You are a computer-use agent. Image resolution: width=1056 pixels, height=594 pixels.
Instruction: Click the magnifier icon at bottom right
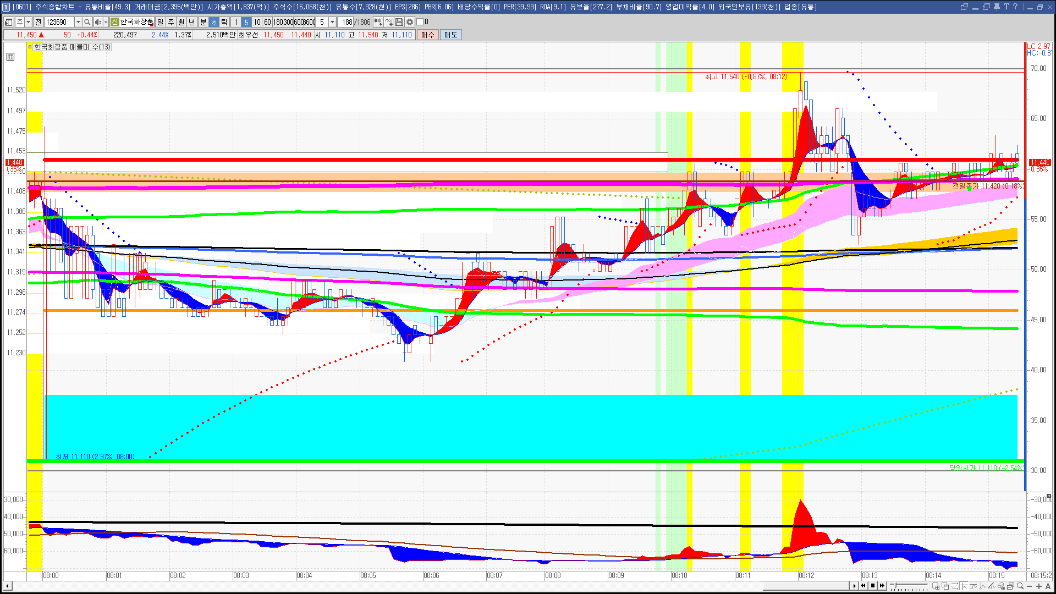(1020, 586)
